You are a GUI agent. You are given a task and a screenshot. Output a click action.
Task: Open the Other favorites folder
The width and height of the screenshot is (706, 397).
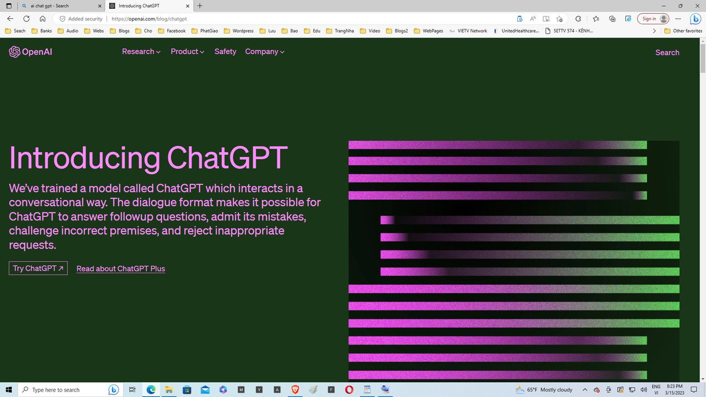683,31
